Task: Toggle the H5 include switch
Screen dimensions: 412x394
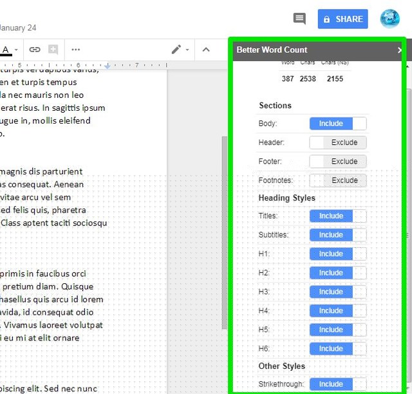Action: [x=338, y=330]
